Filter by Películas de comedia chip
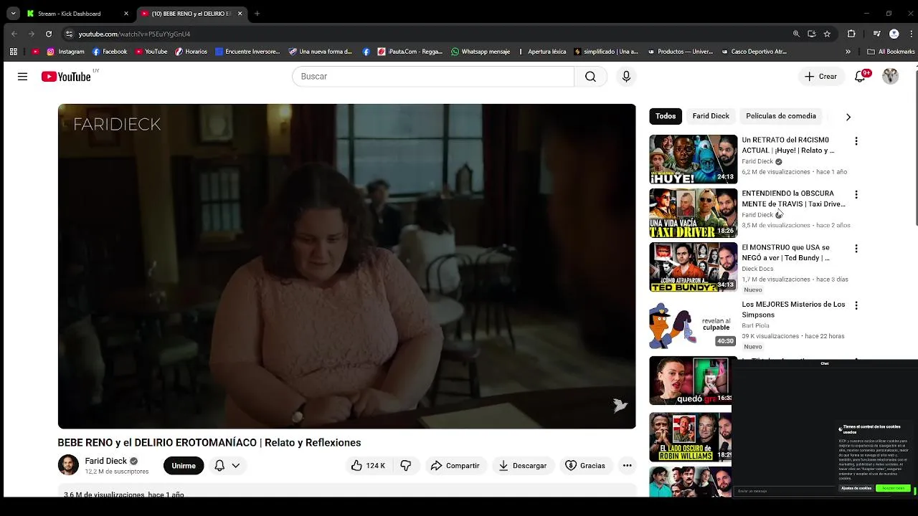Screen dimensions: 918x516 coord(781,116)
